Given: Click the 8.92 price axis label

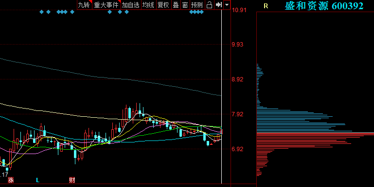Looking at the screenshot, I should pos(237,79).
